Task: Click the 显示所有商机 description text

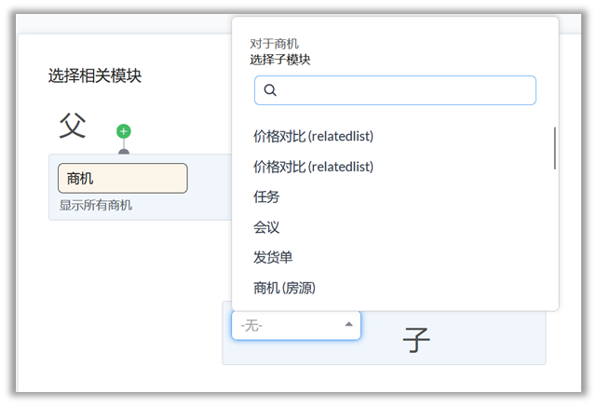Action: (x=96, y=205)
